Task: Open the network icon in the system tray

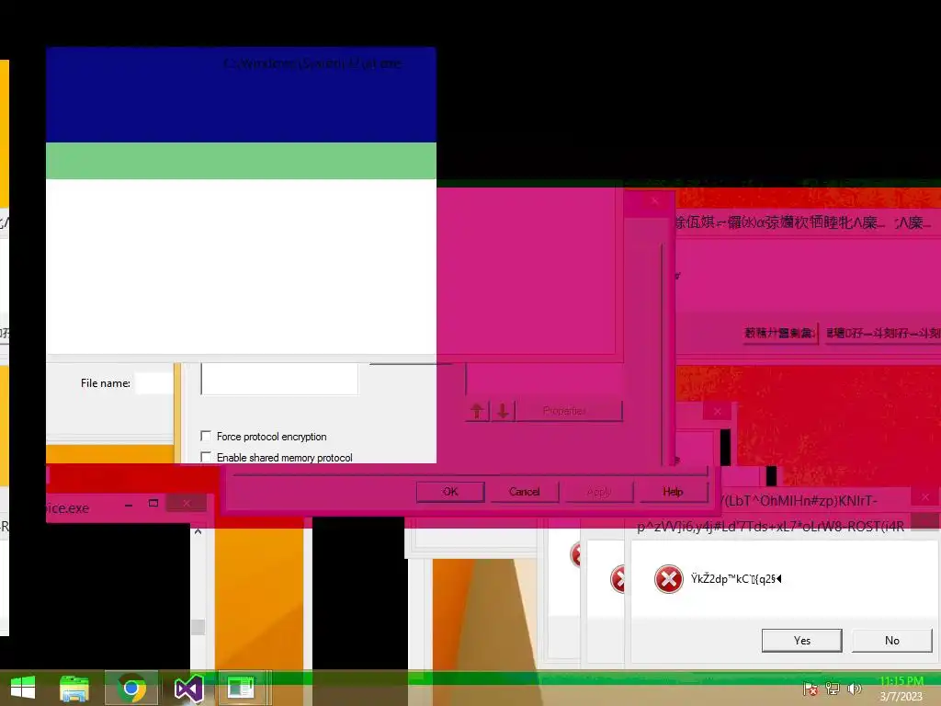Action: click(x=833, y=689)
